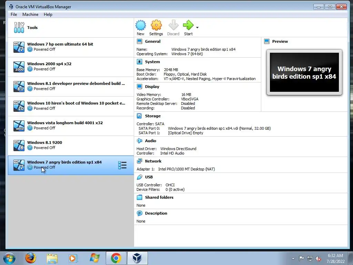The width and height of the screenshot is (353, 265).
Task: Select Windows 7 hp oem ultimate VM icon
Action: (x=19, y=47)
